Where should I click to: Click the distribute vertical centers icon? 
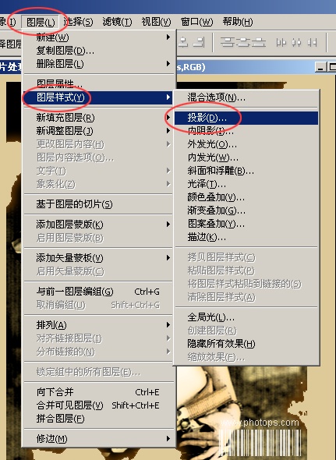point(242,42)
